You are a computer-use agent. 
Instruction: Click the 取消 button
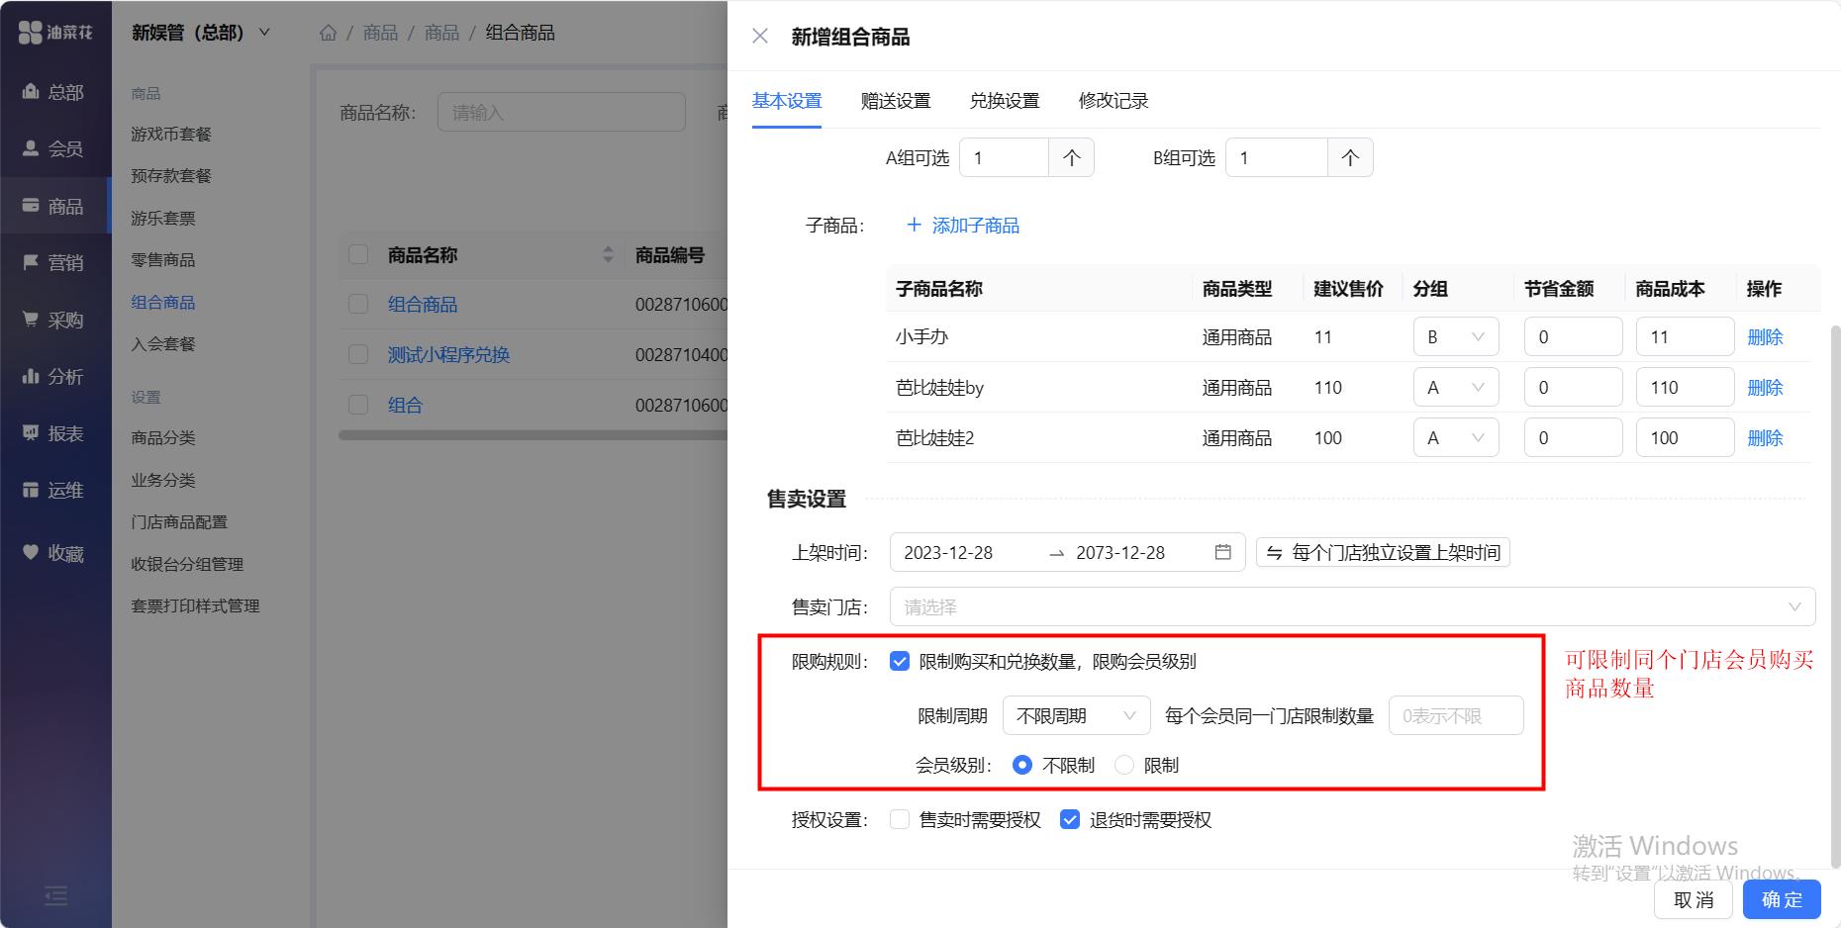point(1694,899)
